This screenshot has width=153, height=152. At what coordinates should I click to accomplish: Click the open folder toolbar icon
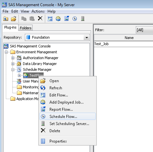[14, 19]
